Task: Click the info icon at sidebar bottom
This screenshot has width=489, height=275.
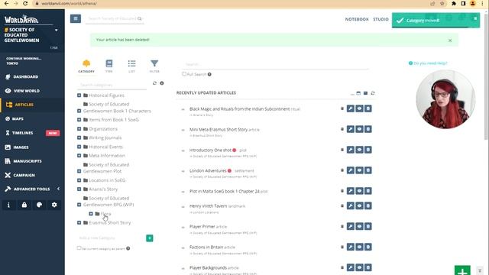Action: click(x=8, y=205)
